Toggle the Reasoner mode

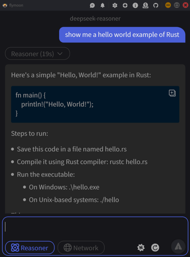(x=30, y=248)
